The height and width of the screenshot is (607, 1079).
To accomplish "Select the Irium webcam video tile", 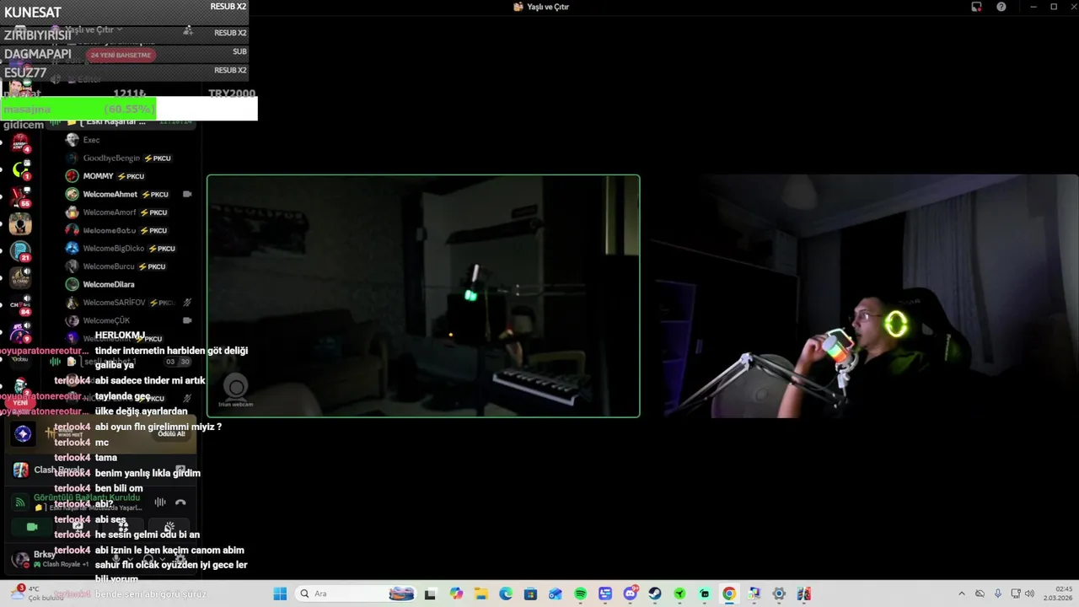I will 423,296.
